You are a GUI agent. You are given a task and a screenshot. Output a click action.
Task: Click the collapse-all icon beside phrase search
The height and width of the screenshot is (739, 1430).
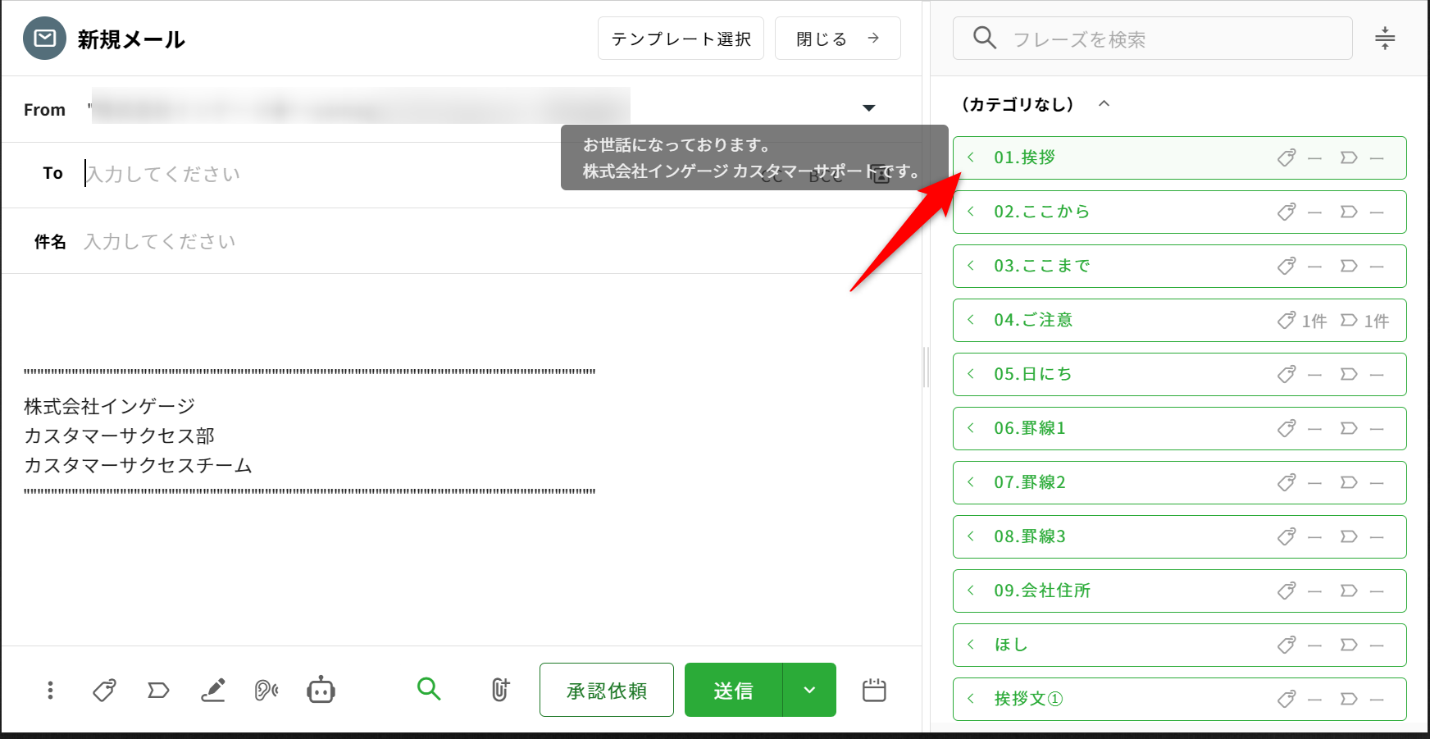click(x=1385, y=39)
